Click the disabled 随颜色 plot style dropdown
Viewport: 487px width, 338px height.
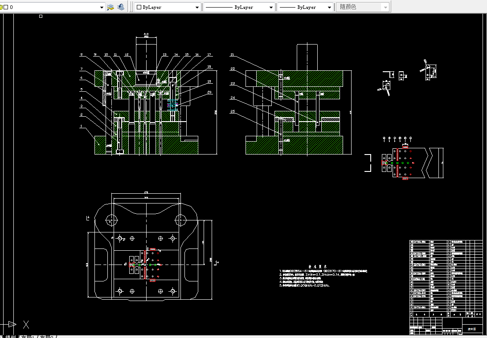pyautogui.click(x=363, y=7)
